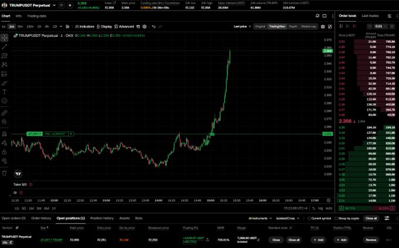Expand more timeframe options dropdown
This screenshot has height=248, width=399.
point(61,26)
